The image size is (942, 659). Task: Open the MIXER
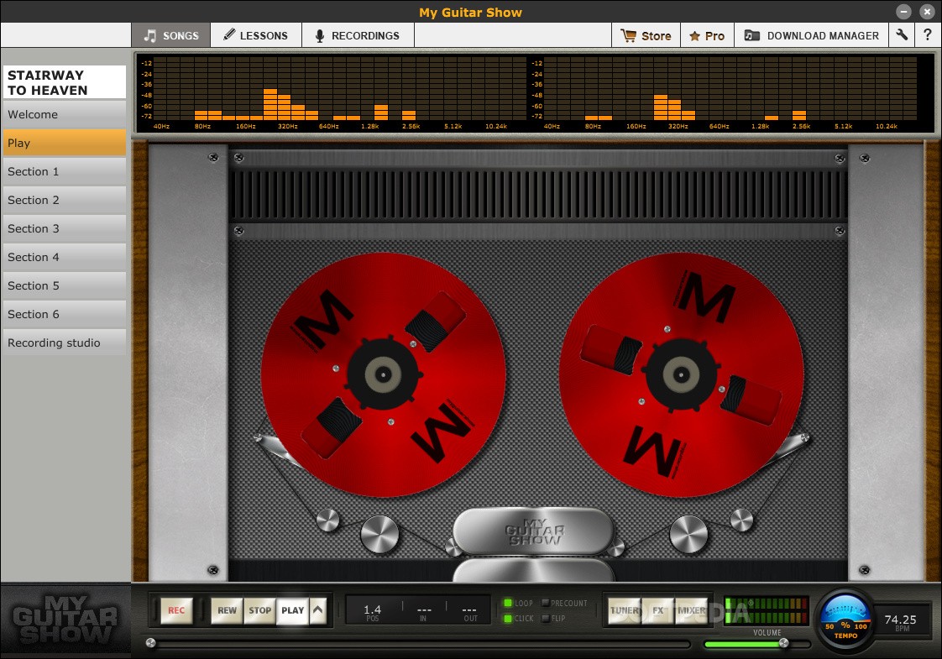pos(692,610)
